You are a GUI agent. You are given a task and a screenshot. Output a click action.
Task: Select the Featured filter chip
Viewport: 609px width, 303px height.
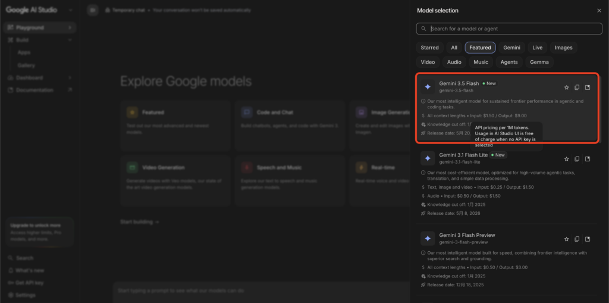(480, 48)
